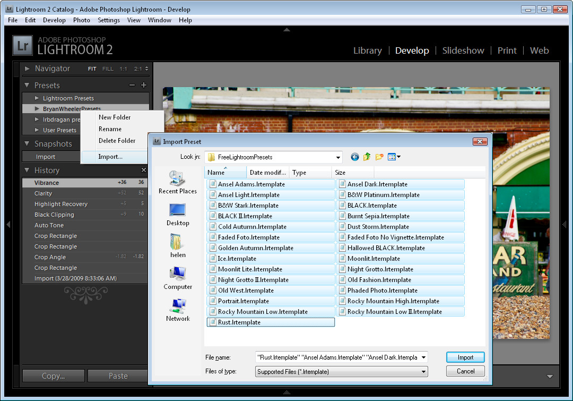Viewport: 573px width, 401px height.
Task: Open the Develop menu
Action: click(x=54, y=20)
